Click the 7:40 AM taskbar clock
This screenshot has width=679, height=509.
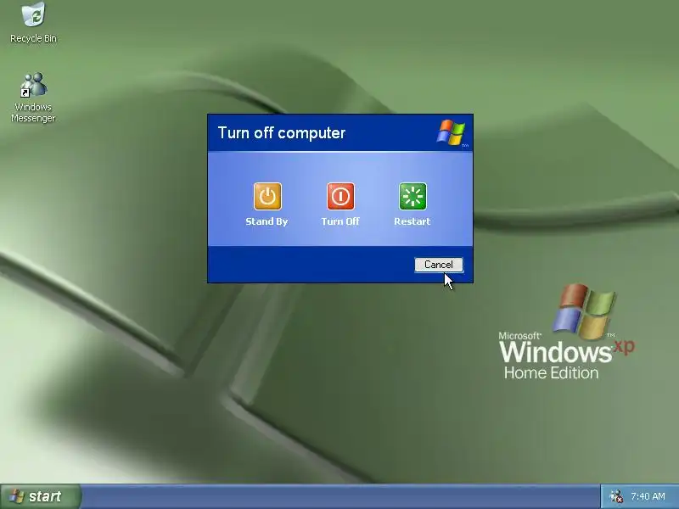click(648, 496)
